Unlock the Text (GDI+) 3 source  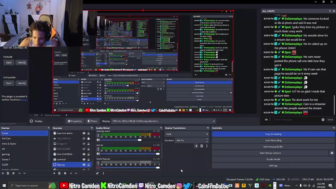88,139
